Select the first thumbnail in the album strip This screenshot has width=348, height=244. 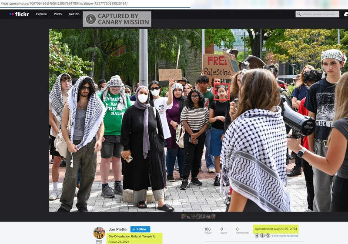pyautogui.click(x=183, y=216)
